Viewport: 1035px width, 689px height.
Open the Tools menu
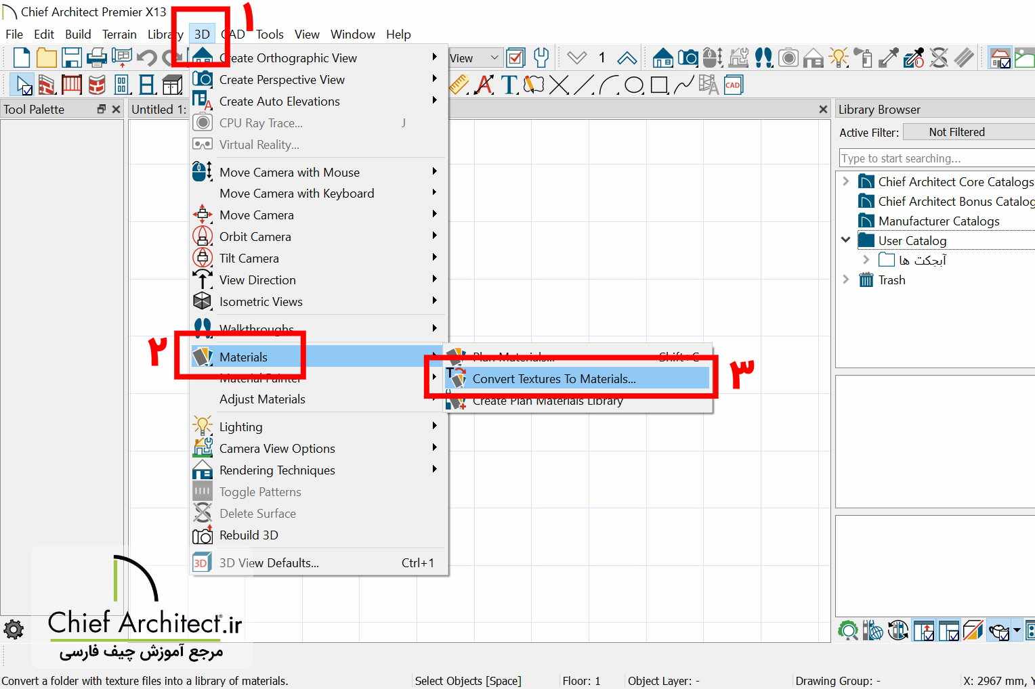pos(270,34)
